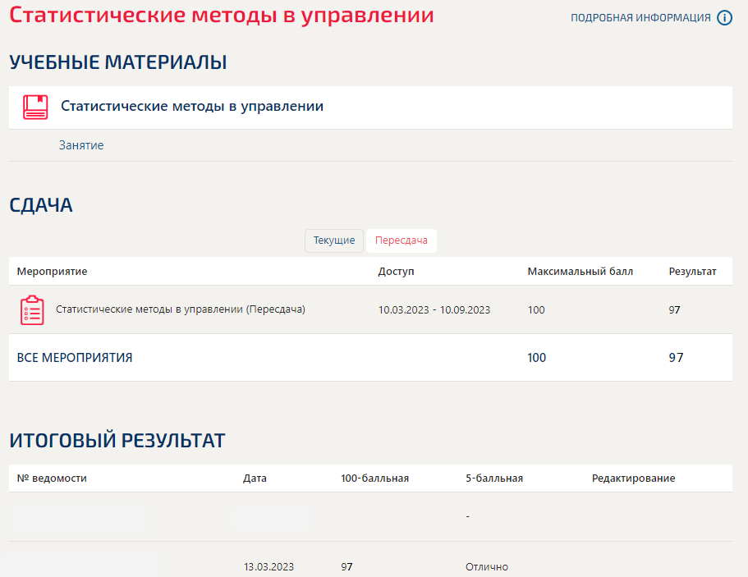748x577 pixels.
Task: Click the red book materials icon
Action: click(35, 107)
